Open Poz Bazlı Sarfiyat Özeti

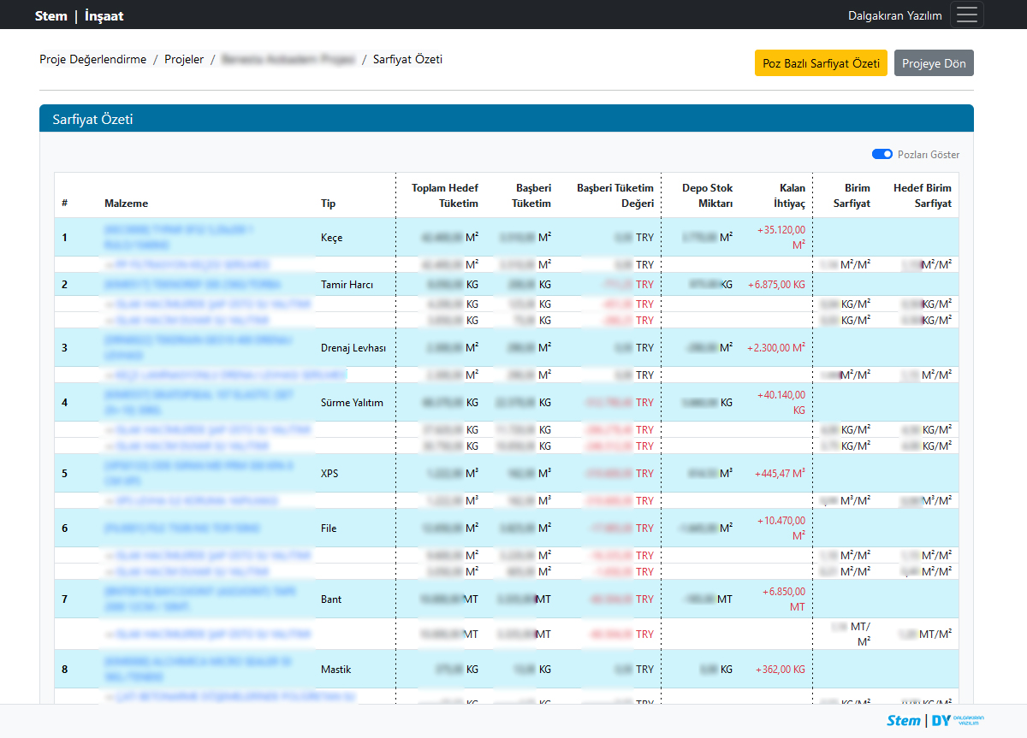820,63
